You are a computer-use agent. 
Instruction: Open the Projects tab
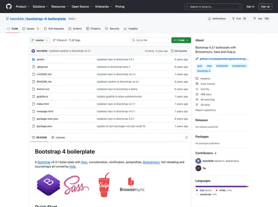pos(93,29)
